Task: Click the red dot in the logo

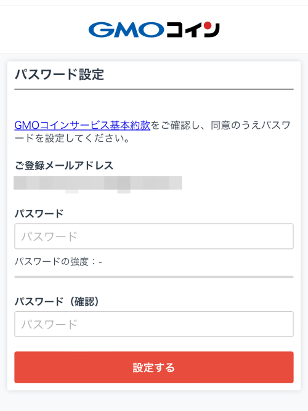Action: tap(208, 25)
